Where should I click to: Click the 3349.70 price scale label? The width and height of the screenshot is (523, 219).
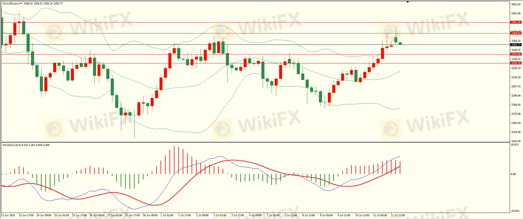click(x=516, y=50)
